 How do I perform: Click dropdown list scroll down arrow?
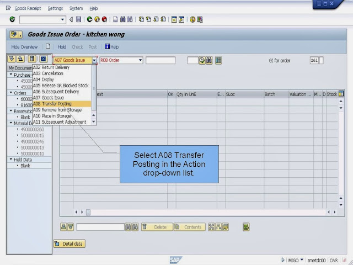point(94,122)
